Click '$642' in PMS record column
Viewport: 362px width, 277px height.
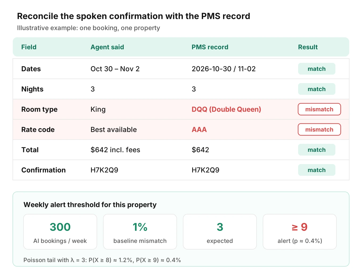(x=200, y=150)
